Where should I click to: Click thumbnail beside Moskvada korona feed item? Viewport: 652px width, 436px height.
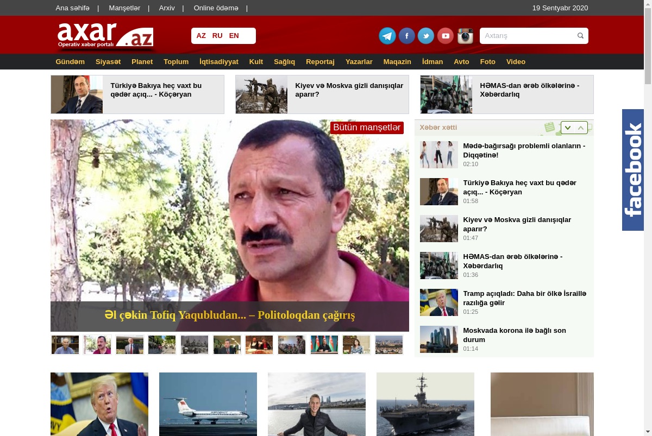click(x=439, y=339)
